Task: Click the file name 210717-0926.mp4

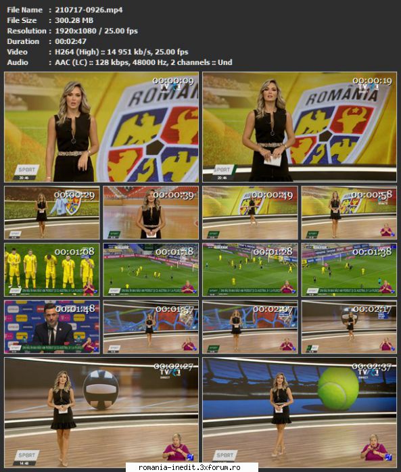Action: point(89,9)
